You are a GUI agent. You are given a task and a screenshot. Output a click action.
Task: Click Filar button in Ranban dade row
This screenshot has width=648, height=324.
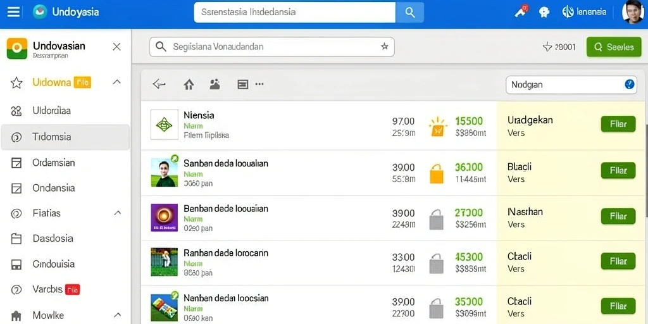618,261
